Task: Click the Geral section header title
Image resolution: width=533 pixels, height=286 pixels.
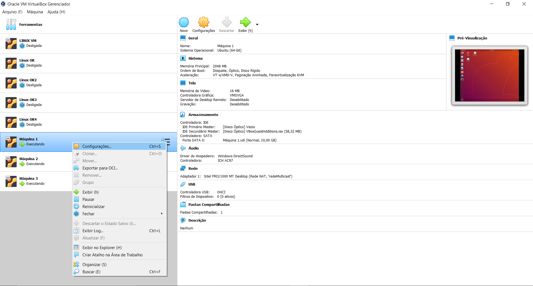Action: (193, 38)
